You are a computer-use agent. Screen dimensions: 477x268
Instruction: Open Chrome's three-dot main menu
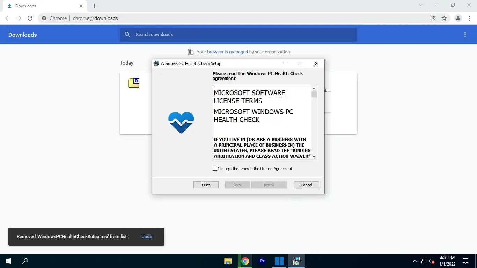pos(469,18)
